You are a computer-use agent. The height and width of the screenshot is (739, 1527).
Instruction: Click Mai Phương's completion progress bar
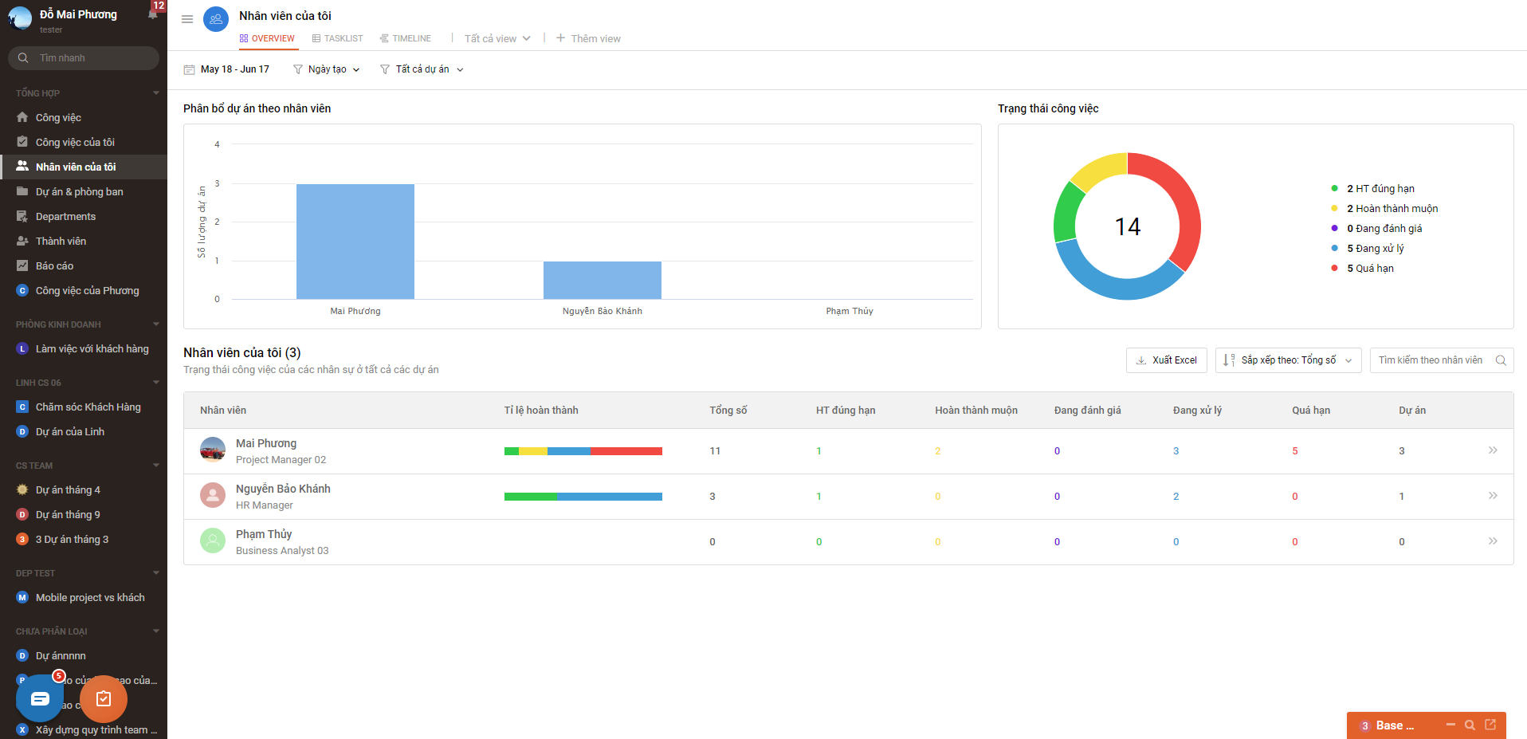(x=583, y=451)
